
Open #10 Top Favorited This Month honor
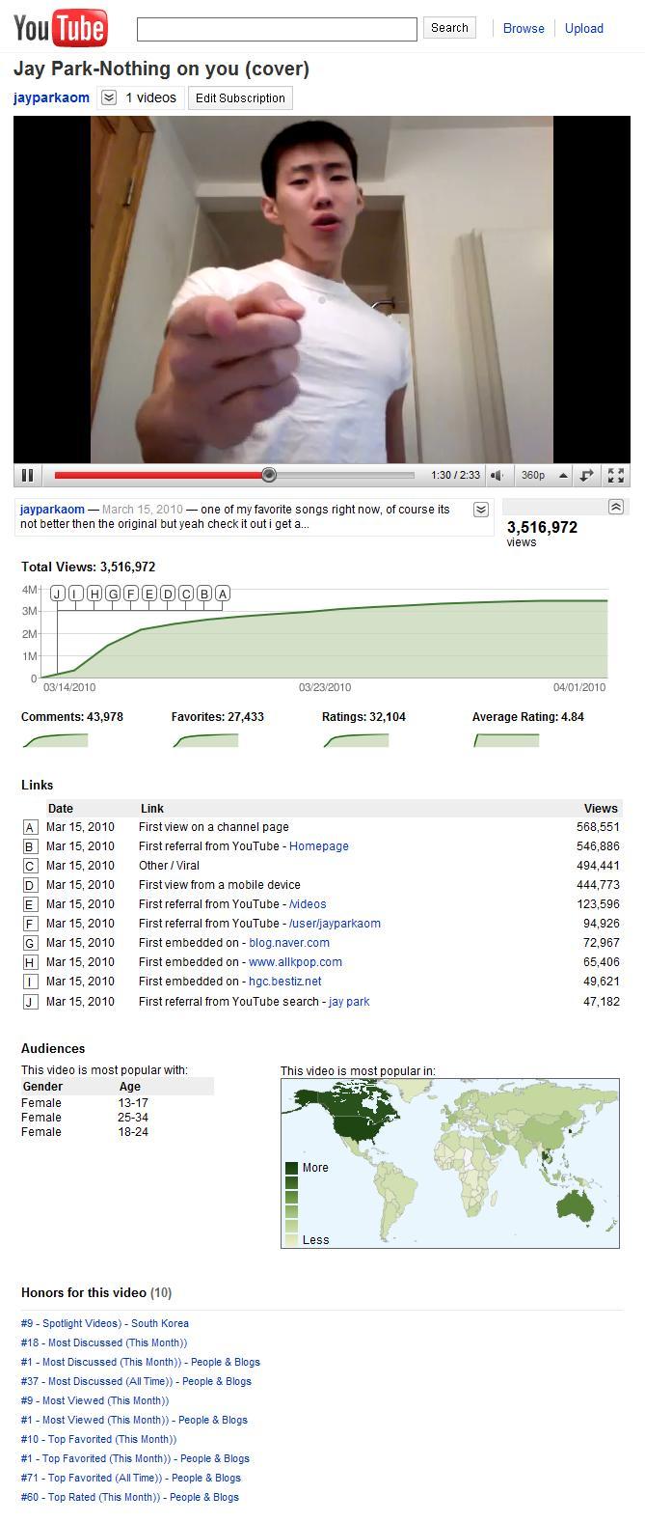(x=98, y=1439)
